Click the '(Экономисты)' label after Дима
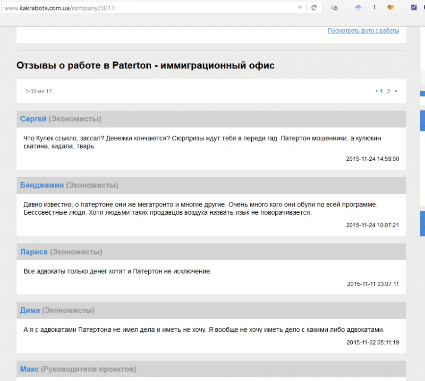This screenshot has height=381, width=425. pos(68,310)
